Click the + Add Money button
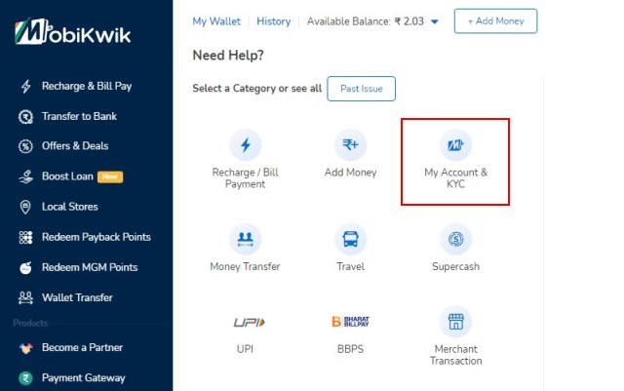Image resolution: width=624 pixels, height=391 pixels. pyautogui.click(x=495, y=21)
